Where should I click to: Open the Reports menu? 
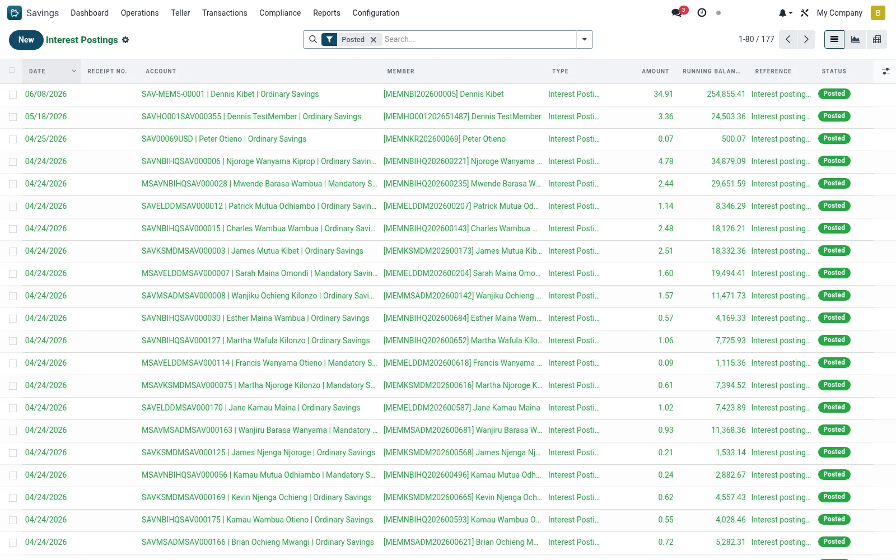point(326,13)
